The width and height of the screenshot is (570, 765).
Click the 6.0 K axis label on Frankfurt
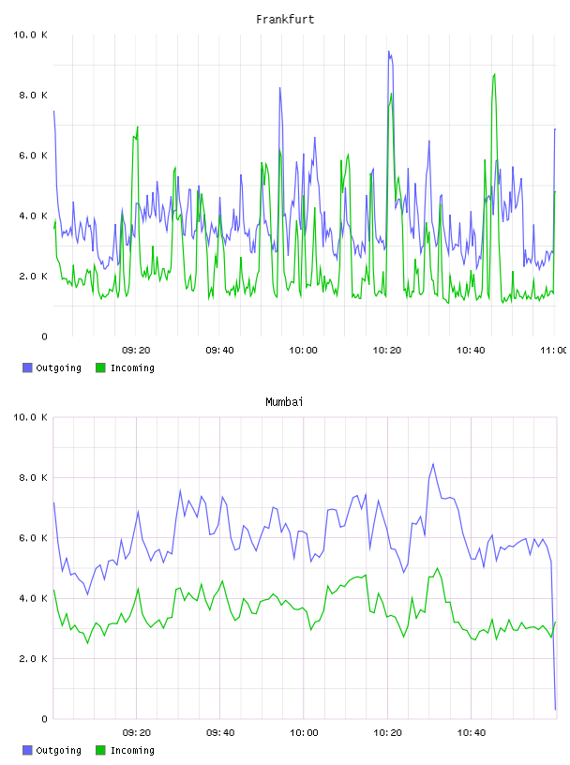point(33,156)
